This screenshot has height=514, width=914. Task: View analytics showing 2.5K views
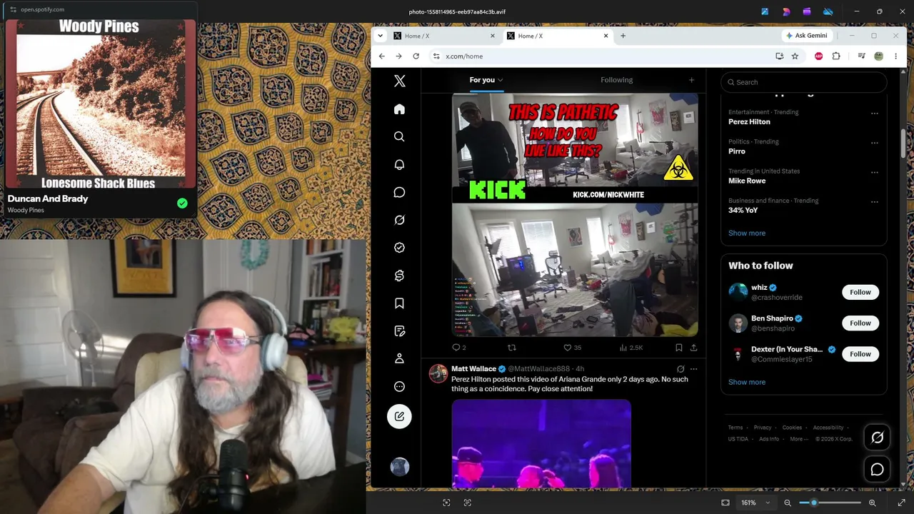(x=631, y=348)
